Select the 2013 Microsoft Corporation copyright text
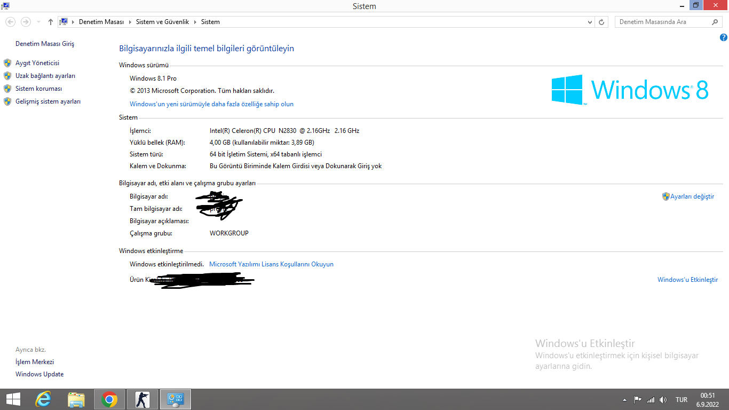 click(202, 91)
